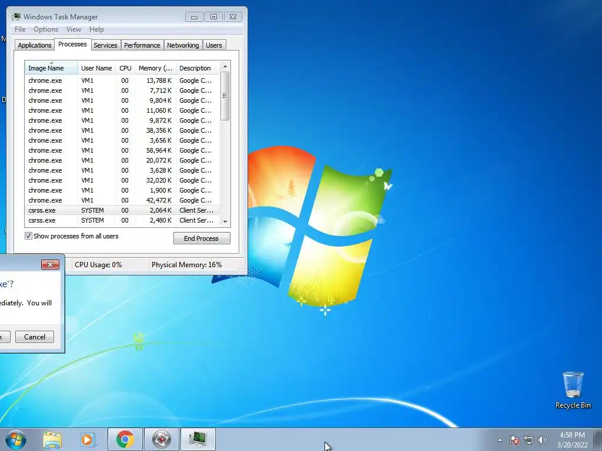Screen dimensions: 602x451
Task: Close the confirmation dialog with red X
Action: pyautogui.click(x=50, y=264)
